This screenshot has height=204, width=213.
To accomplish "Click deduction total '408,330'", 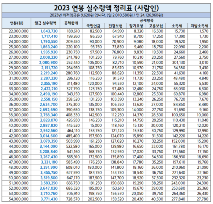I will (x=73, y=115).
